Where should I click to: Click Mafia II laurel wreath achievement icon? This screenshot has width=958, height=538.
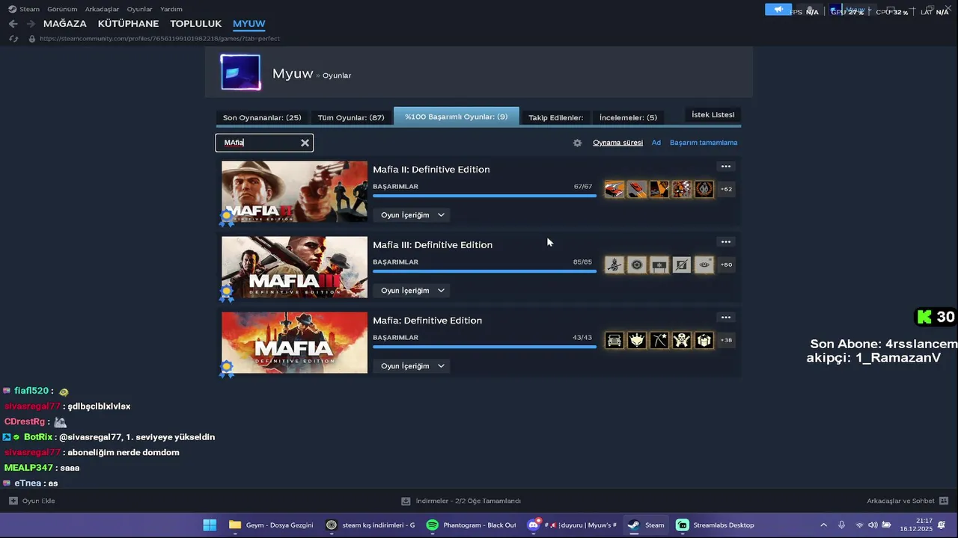(x=704, y=189)
